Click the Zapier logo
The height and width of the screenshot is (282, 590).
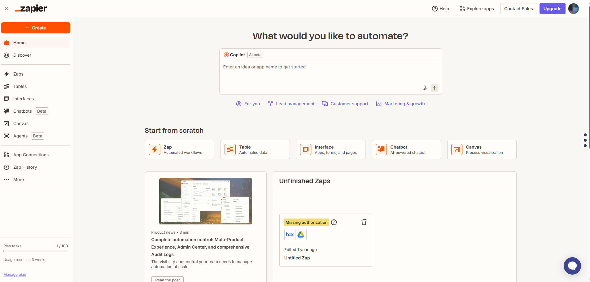point(31,9)
